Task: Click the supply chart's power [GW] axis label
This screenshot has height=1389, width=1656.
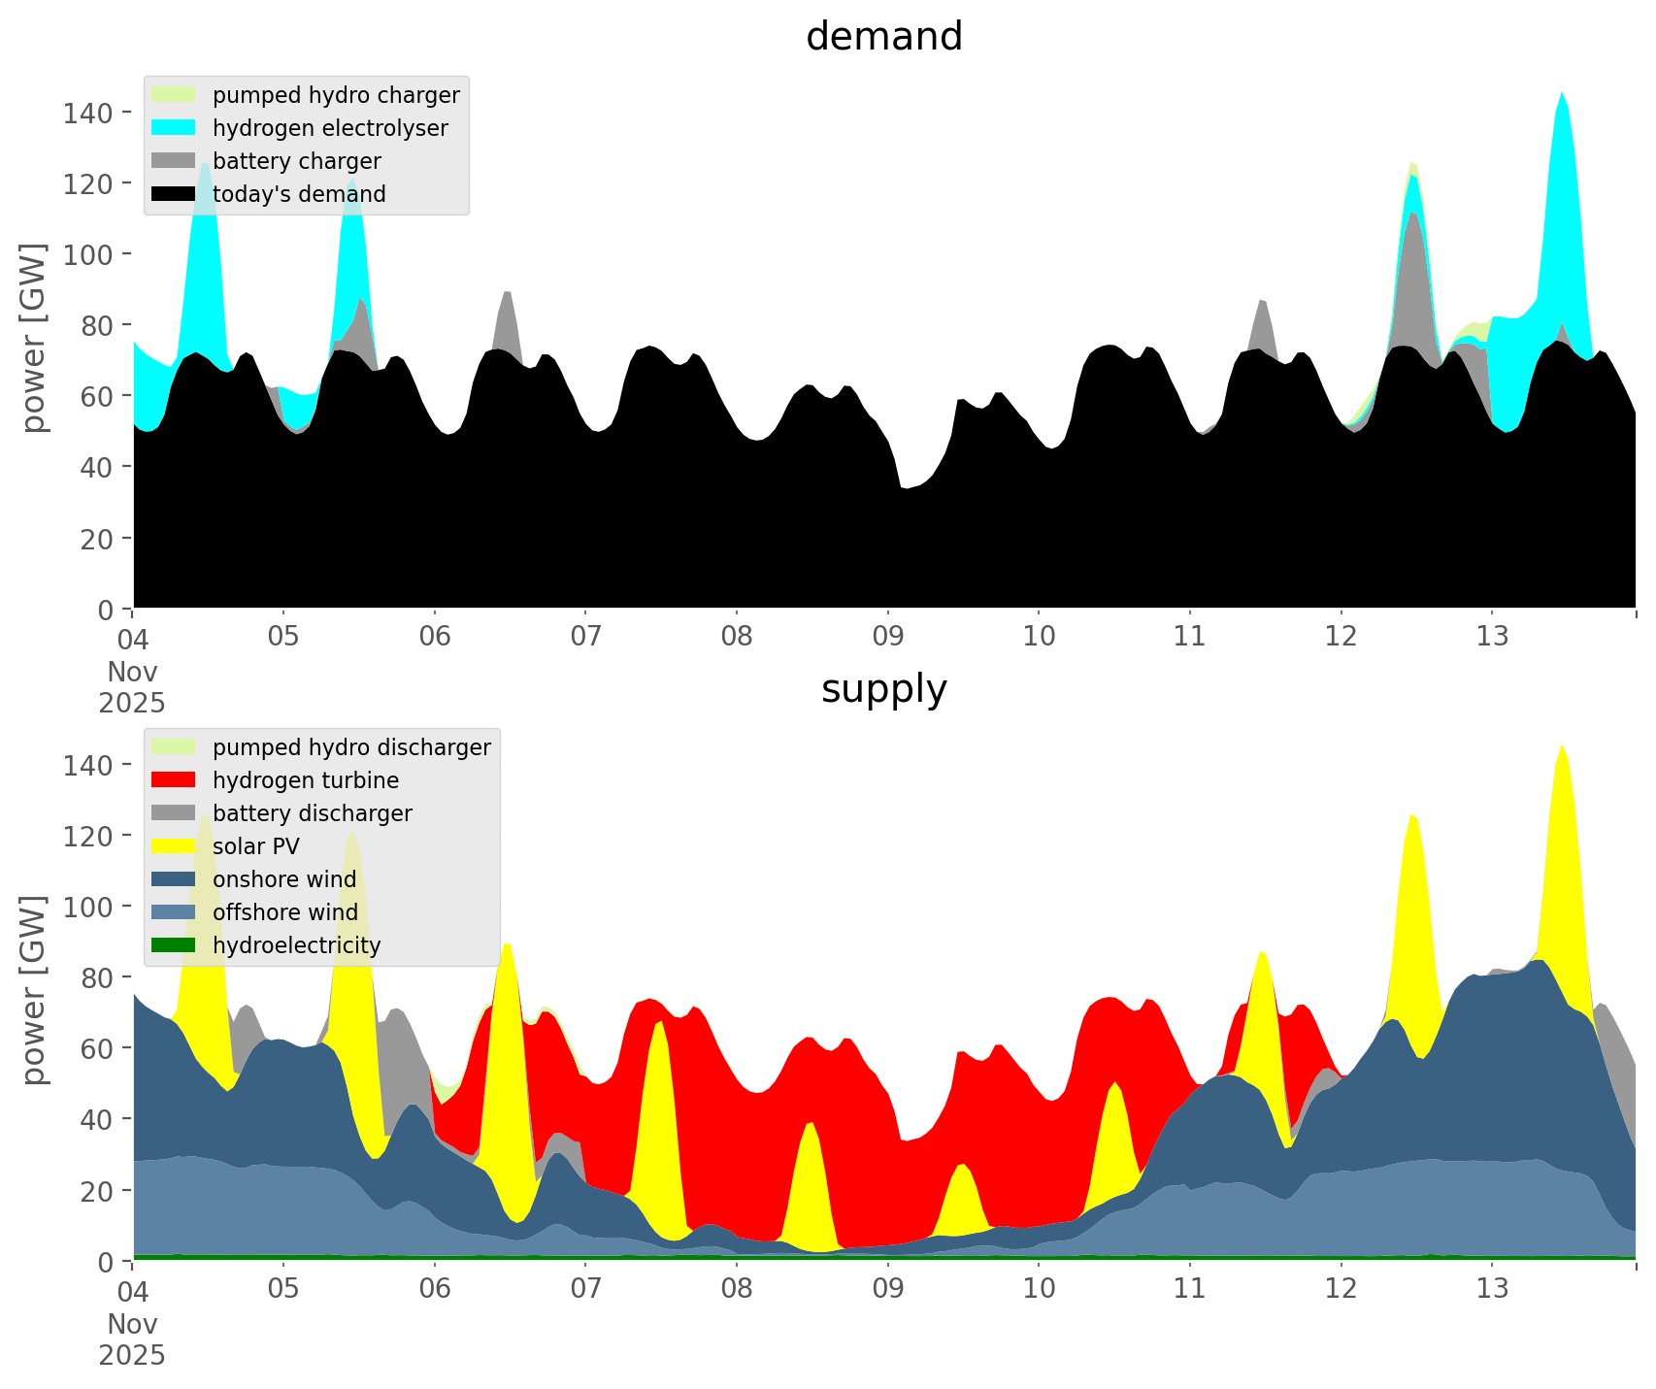Action: [x=34, y=990]
